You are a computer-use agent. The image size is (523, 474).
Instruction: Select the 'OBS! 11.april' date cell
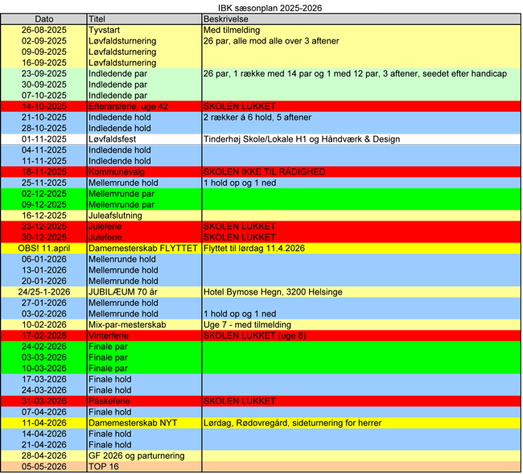[x=43, y=249]
